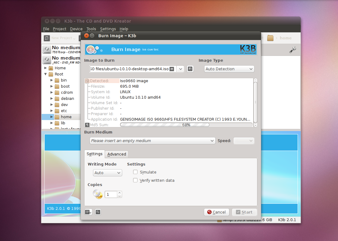
Task: Open the Help menu
Action: coord(124,29)
